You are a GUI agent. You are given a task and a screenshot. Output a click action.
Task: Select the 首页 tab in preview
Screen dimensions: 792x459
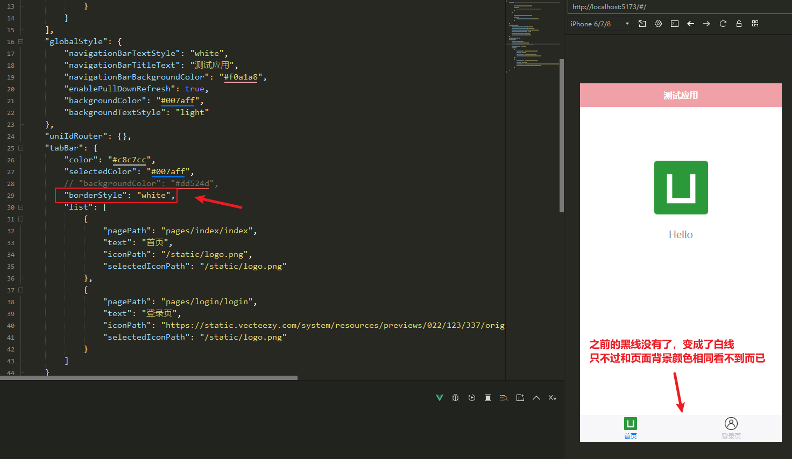(x=631, y=428)
